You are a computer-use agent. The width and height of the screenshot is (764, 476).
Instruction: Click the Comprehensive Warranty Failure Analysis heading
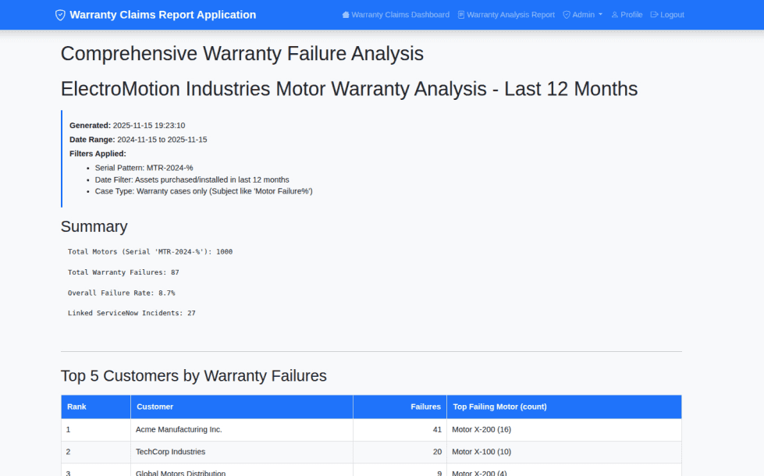pos(241,54)
